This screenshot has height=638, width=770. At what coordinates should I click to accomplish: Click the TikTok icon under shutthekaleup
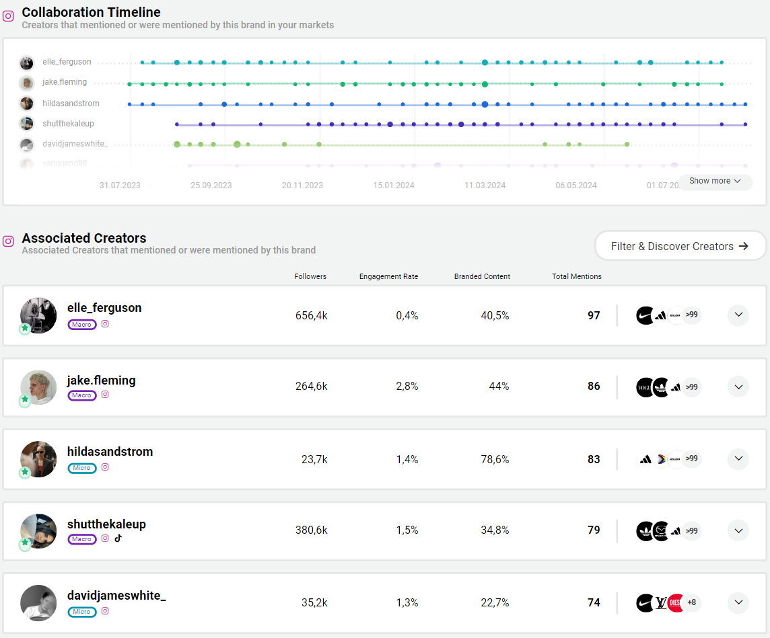point(118,539)
